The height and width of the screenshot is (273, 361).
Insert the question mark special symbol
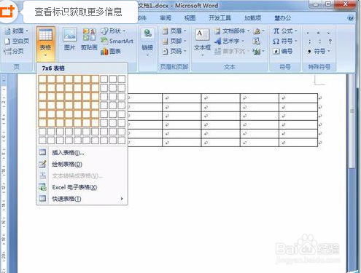[x=330, y=41]
